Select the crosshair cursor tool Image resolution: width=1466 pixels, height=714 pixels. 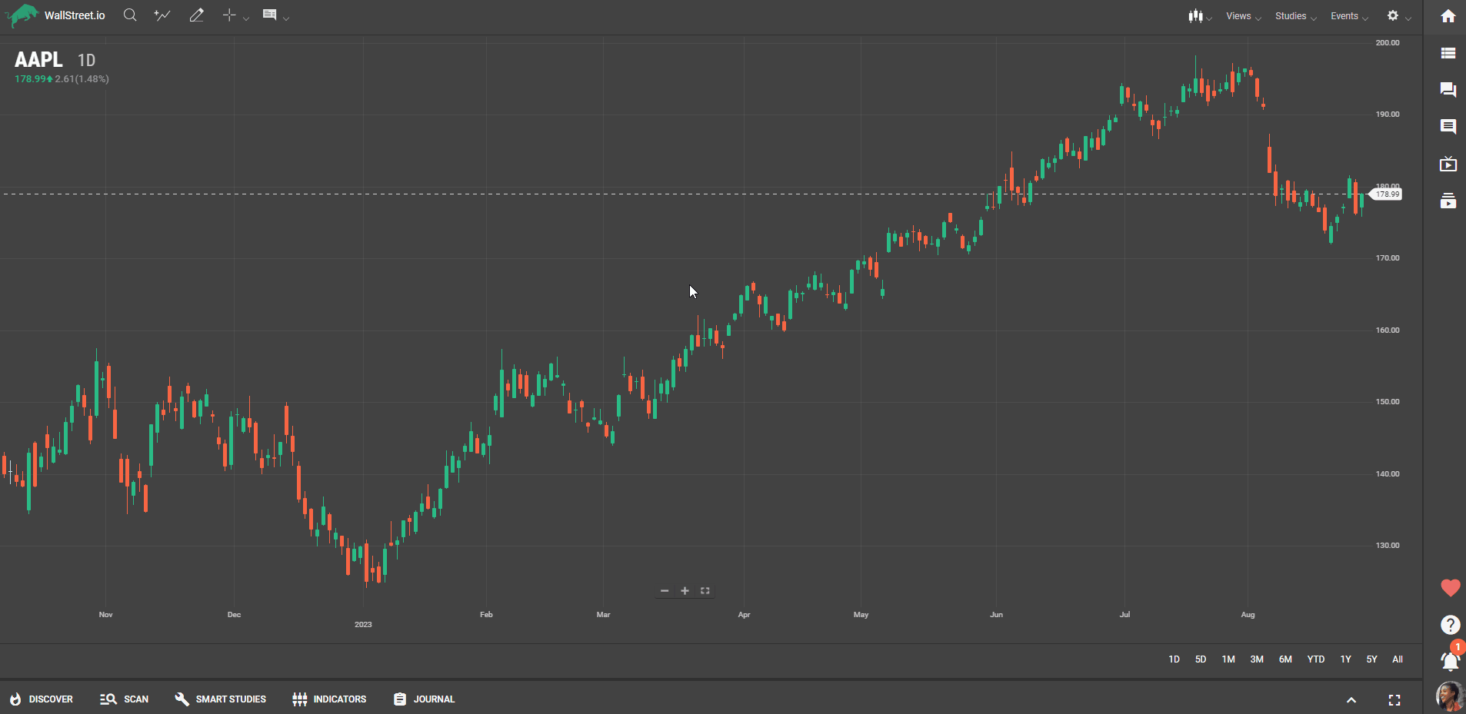pos(229,15)
